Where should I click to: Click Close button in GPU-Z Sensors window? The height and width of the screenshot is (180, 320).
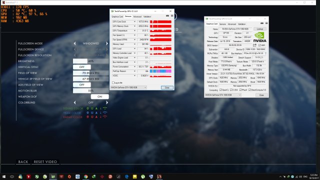167,87
